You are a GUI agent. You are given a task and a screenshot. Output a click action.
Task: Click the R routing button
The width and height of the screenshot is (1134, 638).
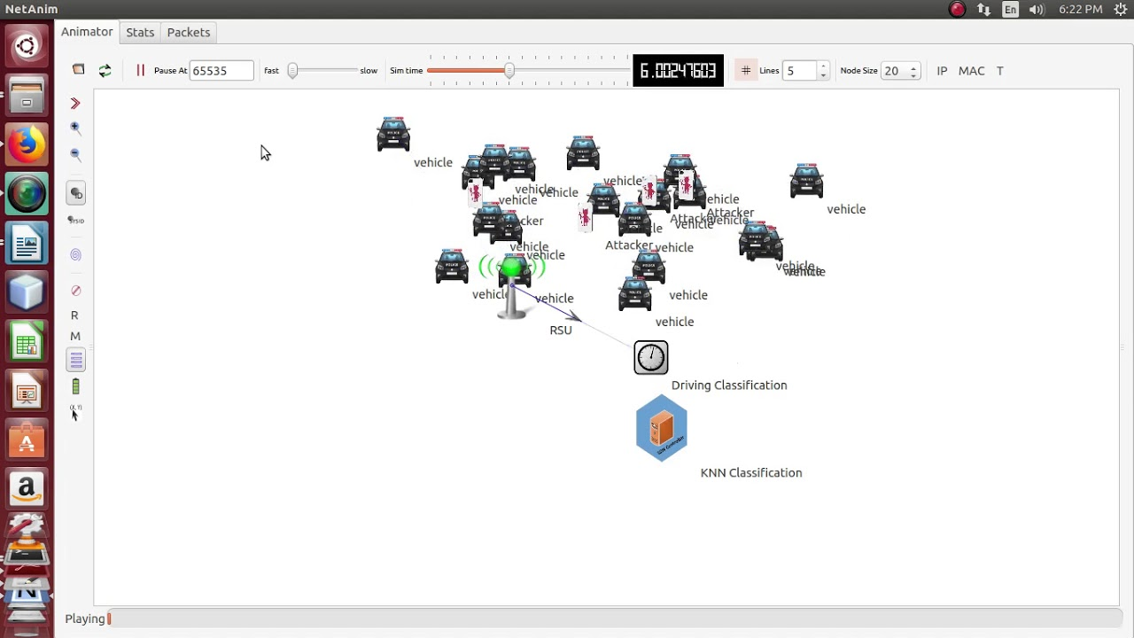point(74,315)
